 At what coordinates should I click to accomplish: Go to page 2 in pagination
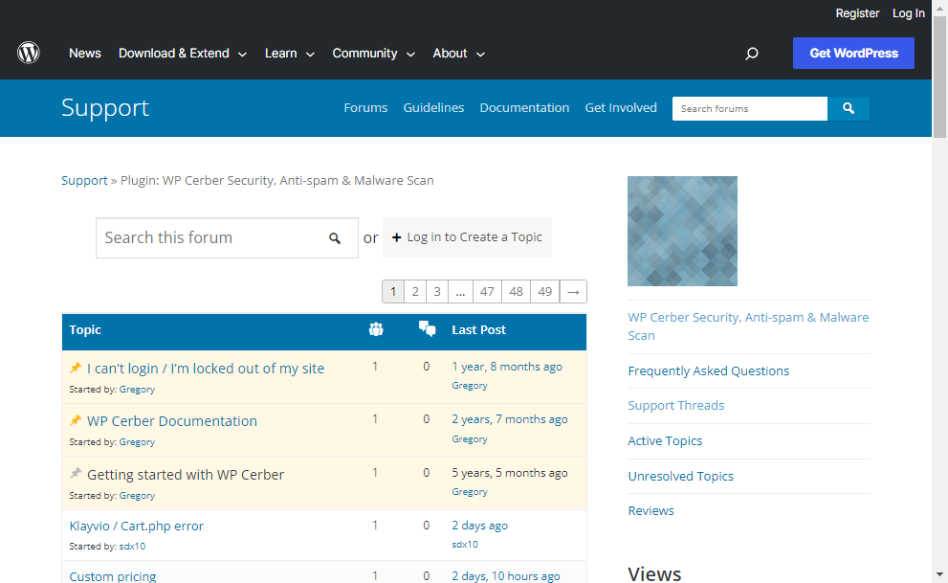point(415,291)
